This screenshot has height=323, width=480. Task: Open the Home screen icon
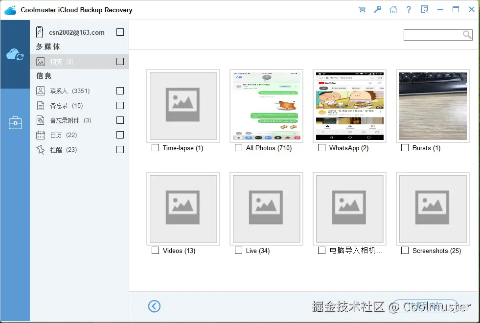[x=393, y=9]
